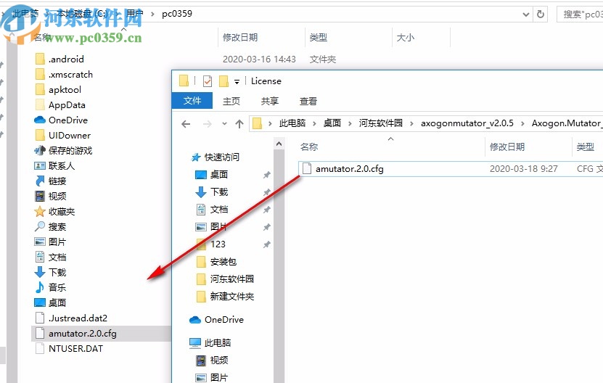Select .Justread.dat2 file in pc0359 window
The width and height of the screenshot is (603, 383).
point(78,318)
